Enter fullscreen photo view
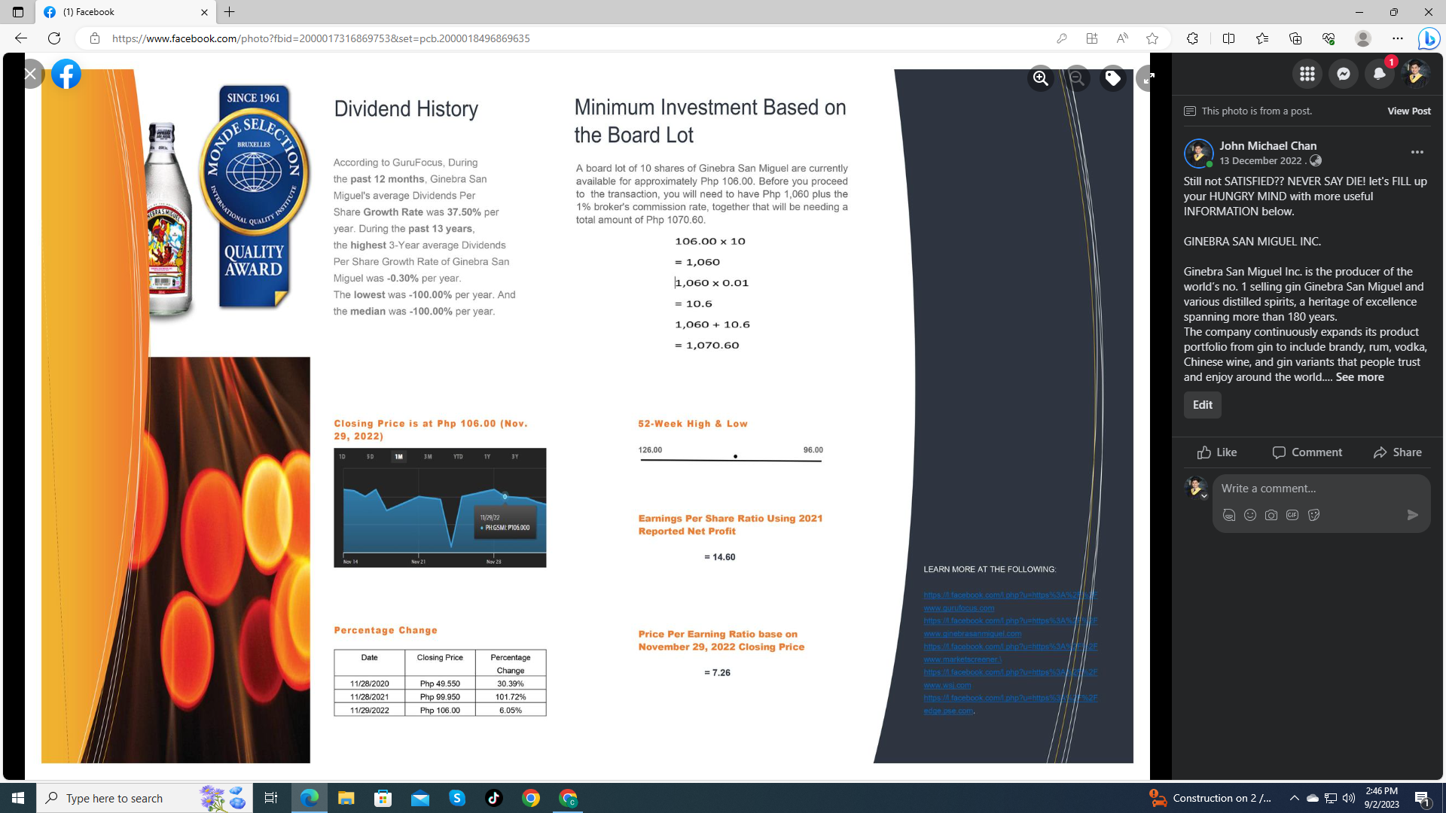The width and height of the screenshot is (1446, 813). point(1147,78)
